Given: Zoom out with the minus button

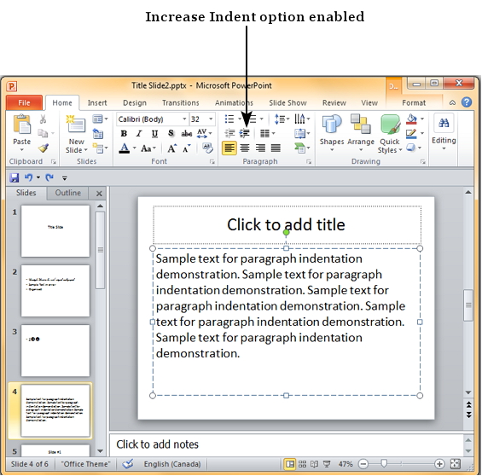Looking at the screenshot, I should (363, 464).
